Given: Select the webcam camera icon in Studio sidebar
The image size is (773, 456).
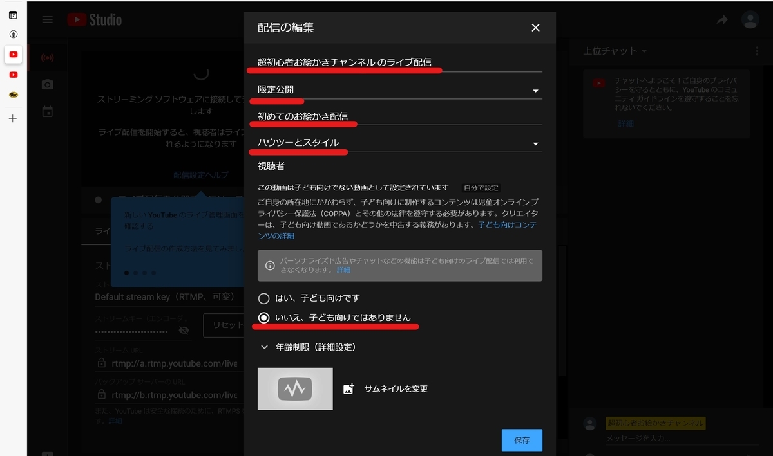Looking at the screenshot, I should [47, 84].
